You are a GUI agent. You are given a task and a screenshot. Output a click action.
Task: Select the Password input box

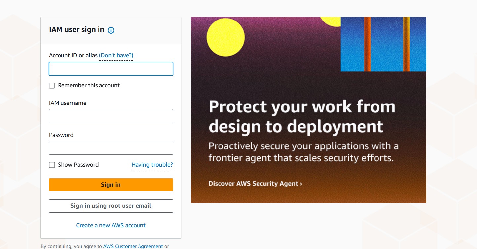[x=111, y=148]
